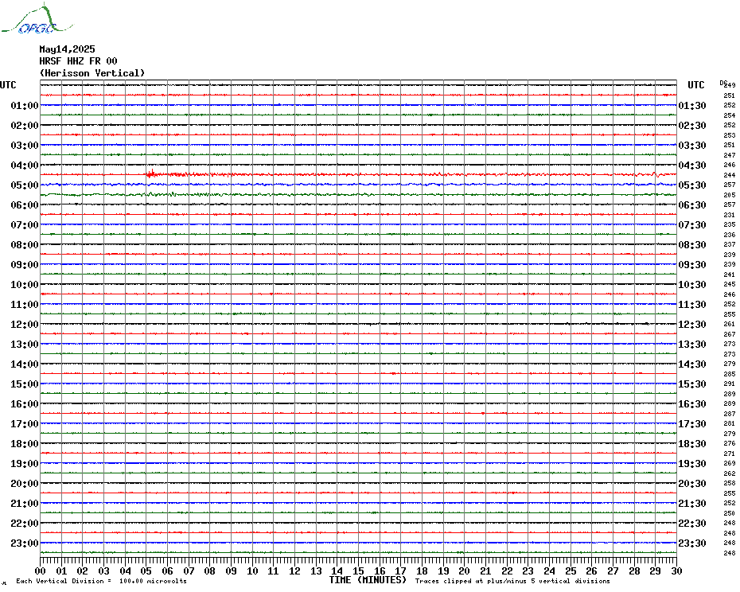Click the '16:30' half-hour label
This screenshot has height=592, width=740.
point(692,404)
